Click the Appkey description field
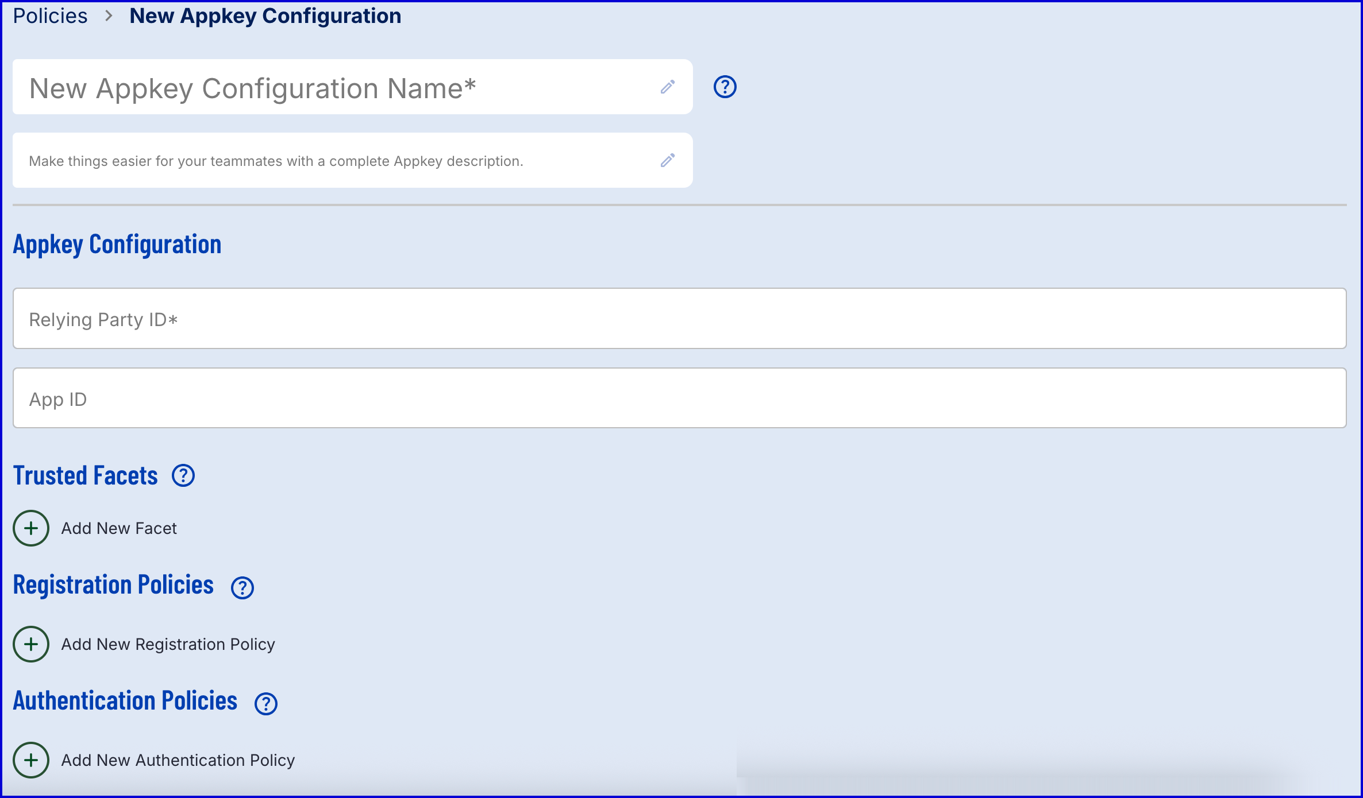This screenshot has height=798, width=1363. [x=333, y=161]
